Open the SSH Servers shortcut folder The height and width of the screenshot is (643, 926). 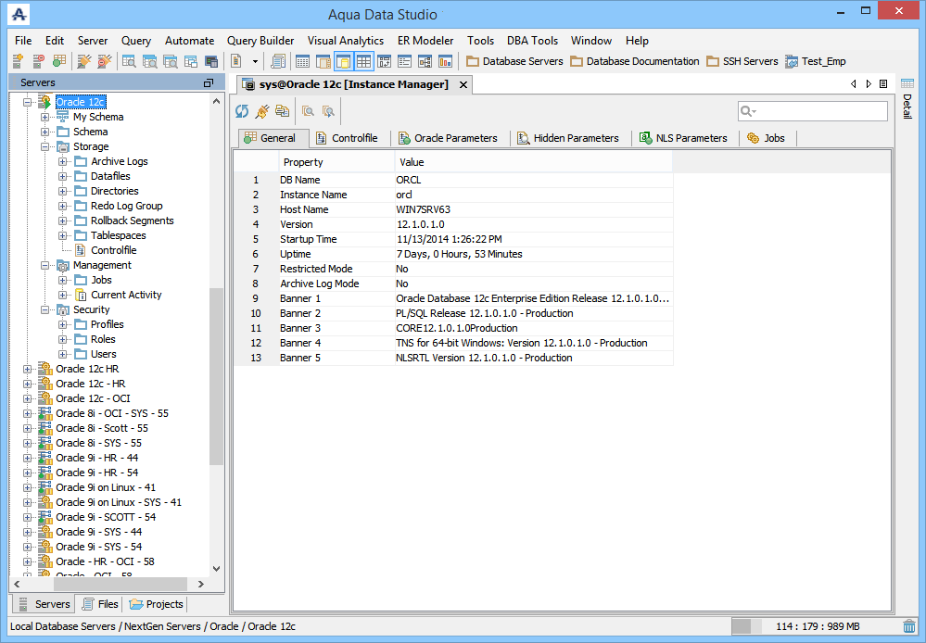pos(742,61)
